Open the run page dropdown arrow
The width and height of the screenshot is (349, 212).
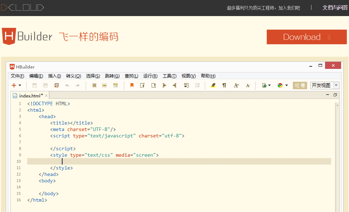[x=270, y=85]
